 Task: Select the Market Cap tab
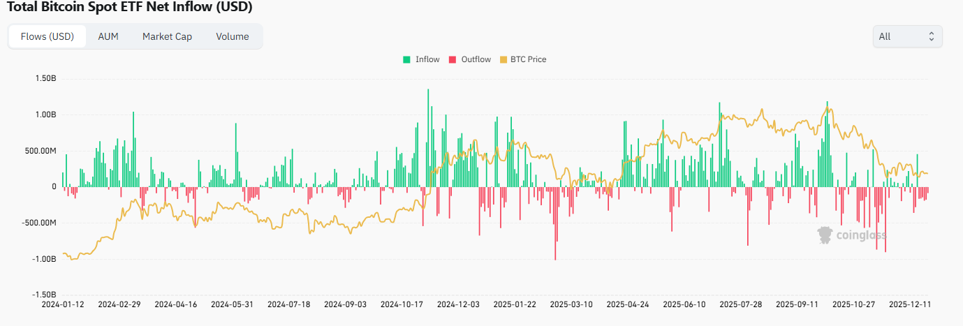click(167, 36)
